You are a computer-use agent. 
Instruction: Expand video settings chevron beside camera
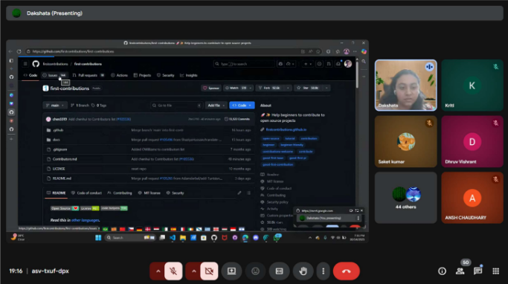click(x=193, y=271)
